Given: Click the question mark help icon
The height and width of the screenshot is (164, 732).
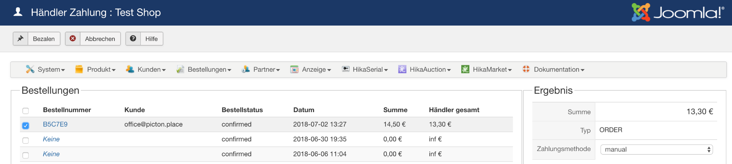Looking at the screenshot, I should (x=133, y=39).
